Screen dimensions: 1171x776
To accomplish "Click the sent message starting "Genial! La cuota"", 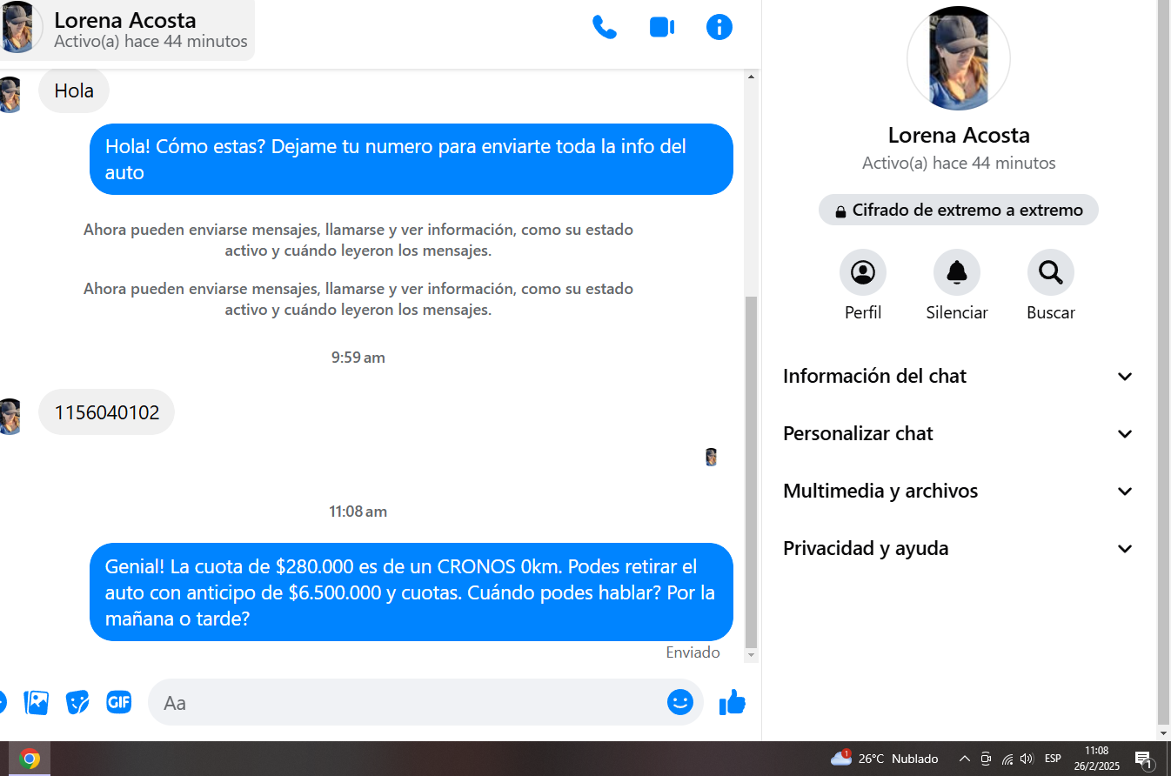I will coord(412,592).
